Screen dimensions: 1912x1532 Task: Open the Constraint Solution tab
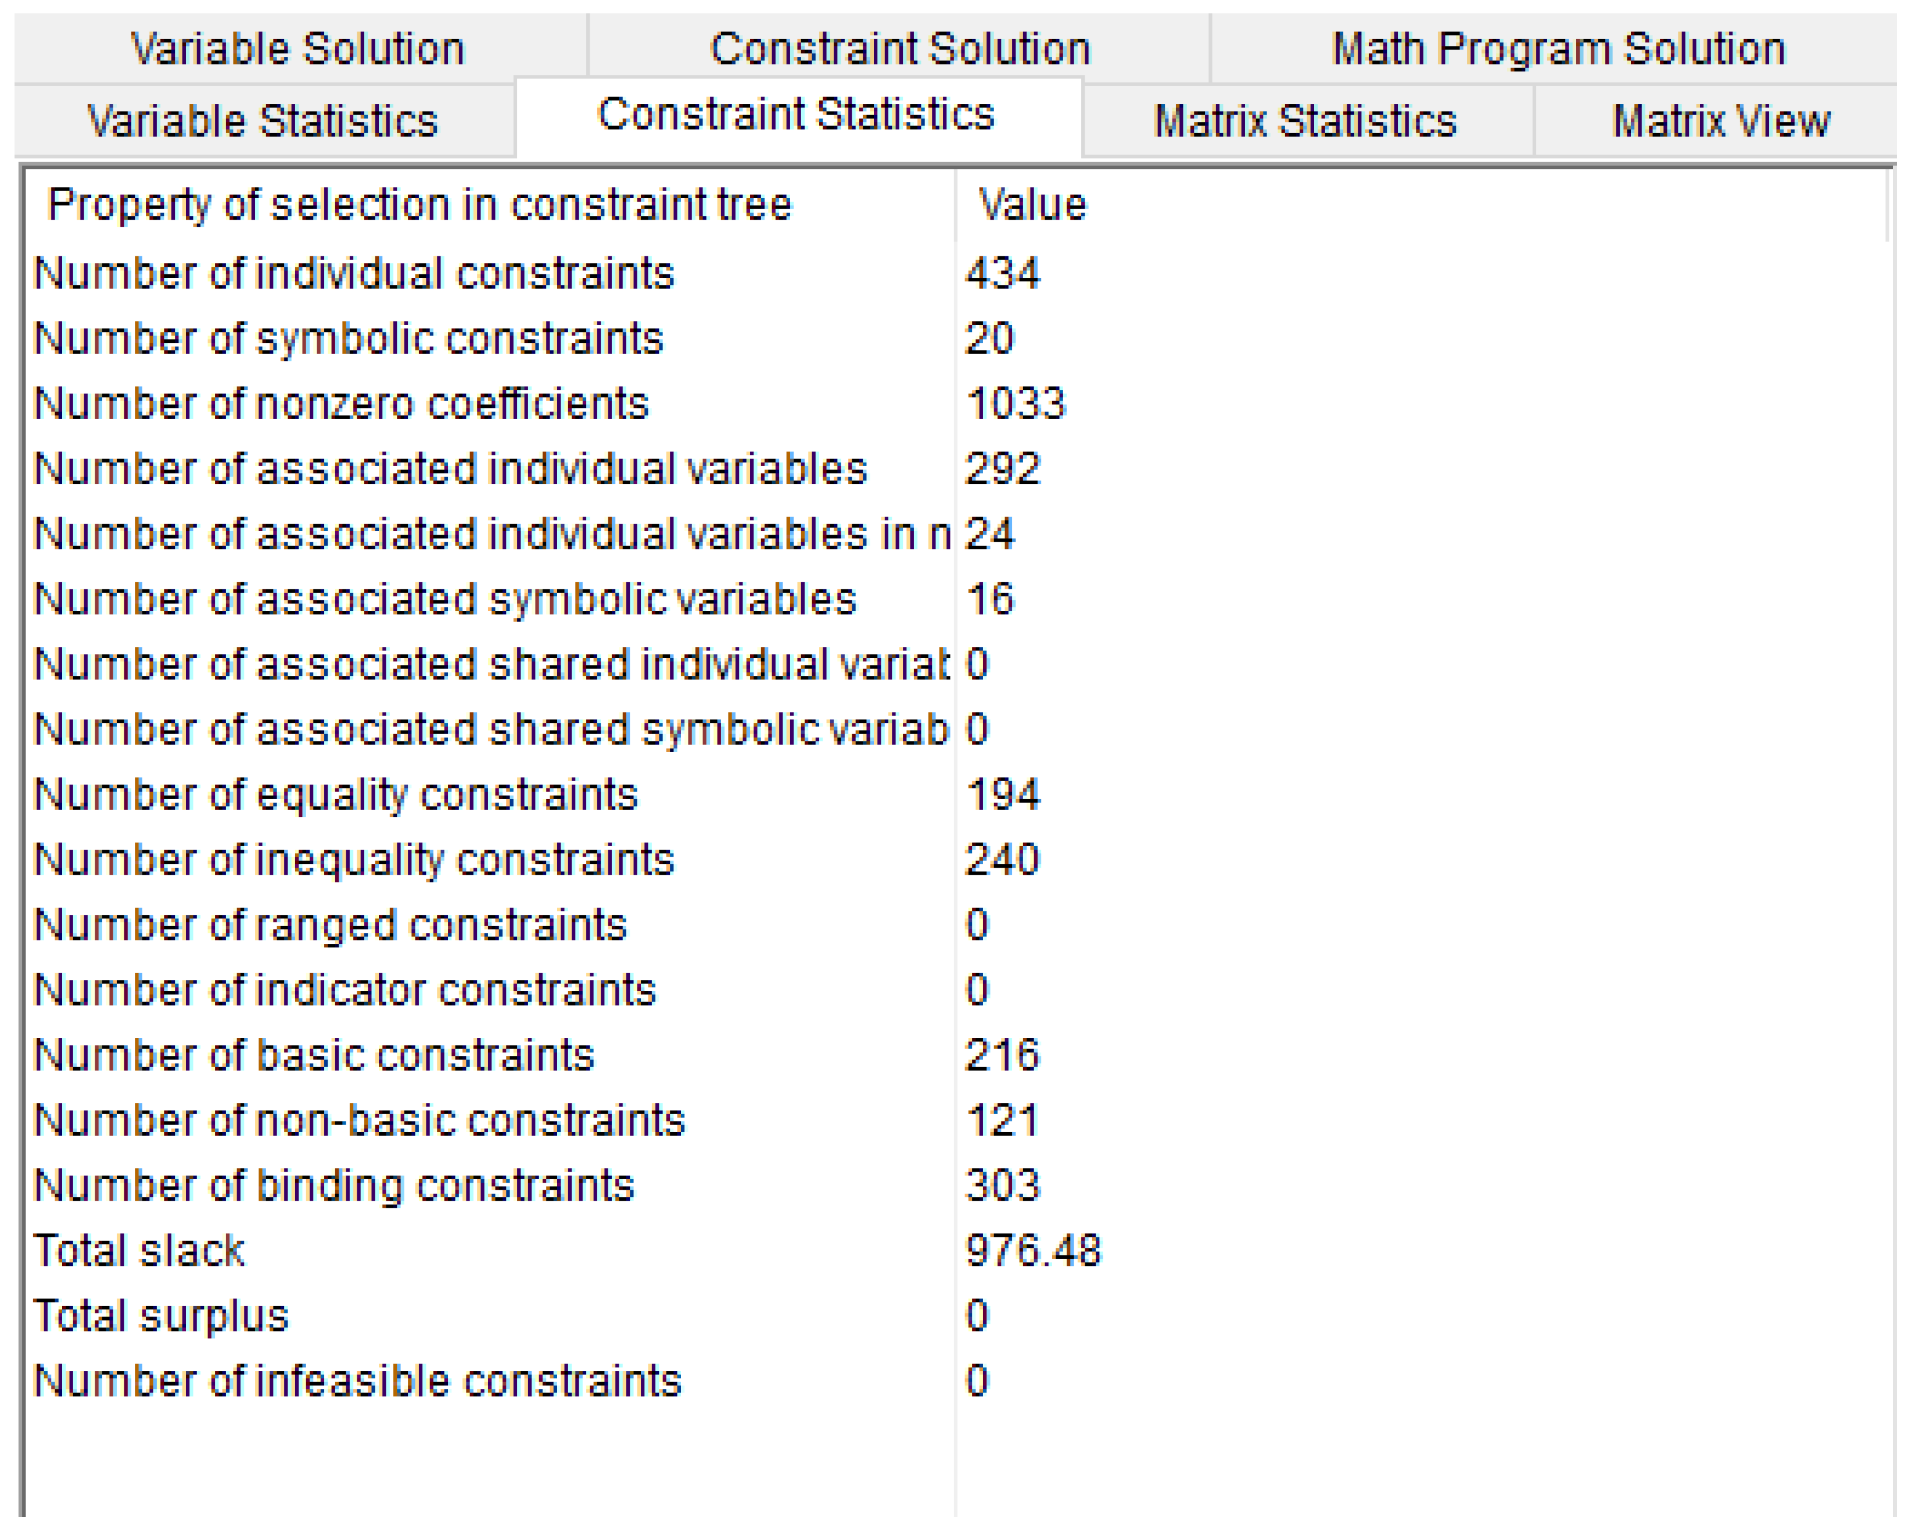pos(899,49)
